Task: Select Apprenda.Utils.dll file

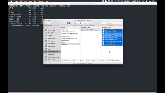Action: (112, 30)
